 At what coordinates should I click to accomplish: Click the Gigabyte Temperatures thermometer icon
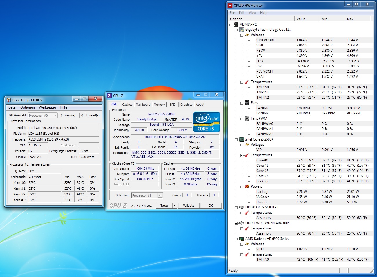(x=247, y=82)
